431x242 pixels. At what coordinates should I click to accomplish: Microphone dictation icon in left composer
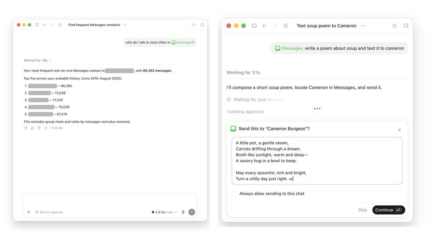point(183,212)
